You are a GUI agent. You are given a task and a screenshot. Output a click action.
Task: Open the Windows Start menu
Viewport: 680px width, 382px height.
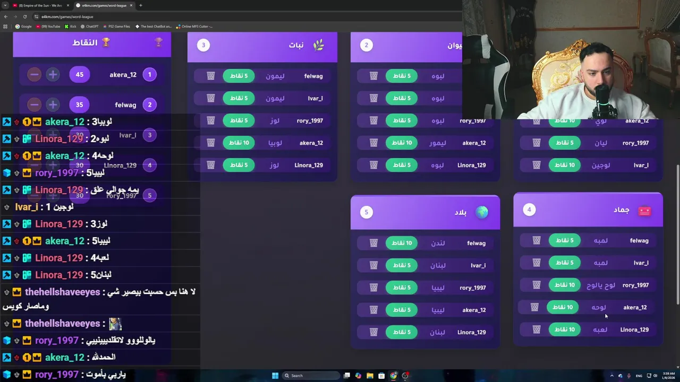(275, 376)
